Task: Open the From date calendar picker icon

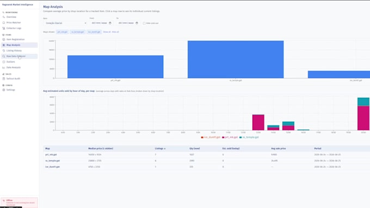Action: click(110, 23)
